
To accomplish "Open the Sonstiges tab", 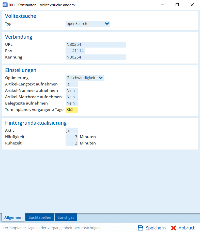I will 66,217.
